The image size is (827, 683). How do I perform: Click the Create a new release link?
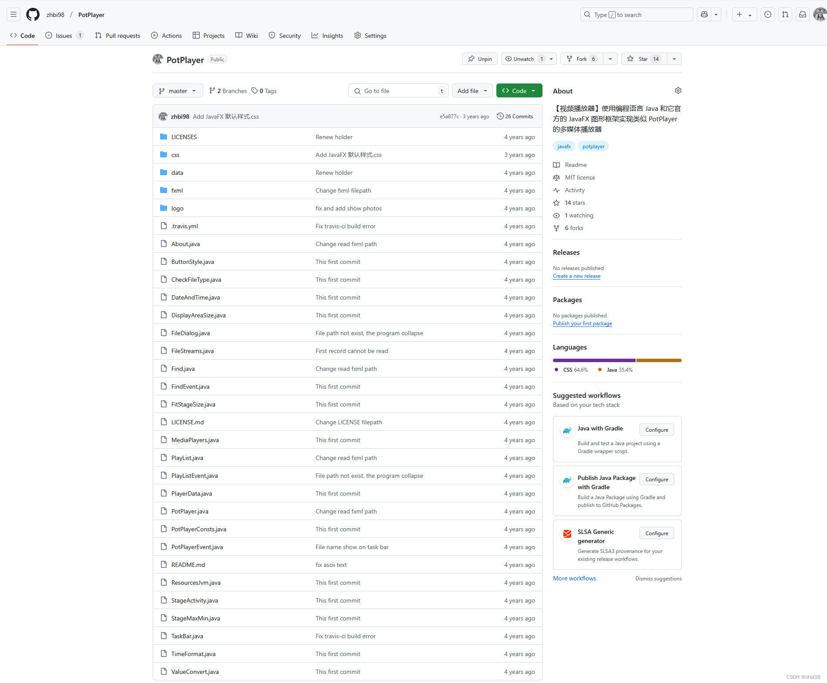pyautogui.click(x=576, y=276)
